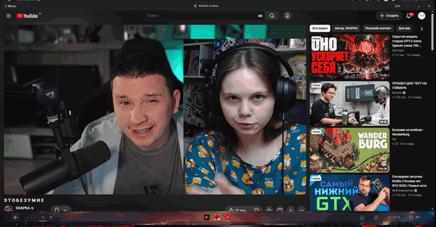This screenshot has width=436, height=227.
Task: Go to the YouTube home logo
Action: [27, 16]
